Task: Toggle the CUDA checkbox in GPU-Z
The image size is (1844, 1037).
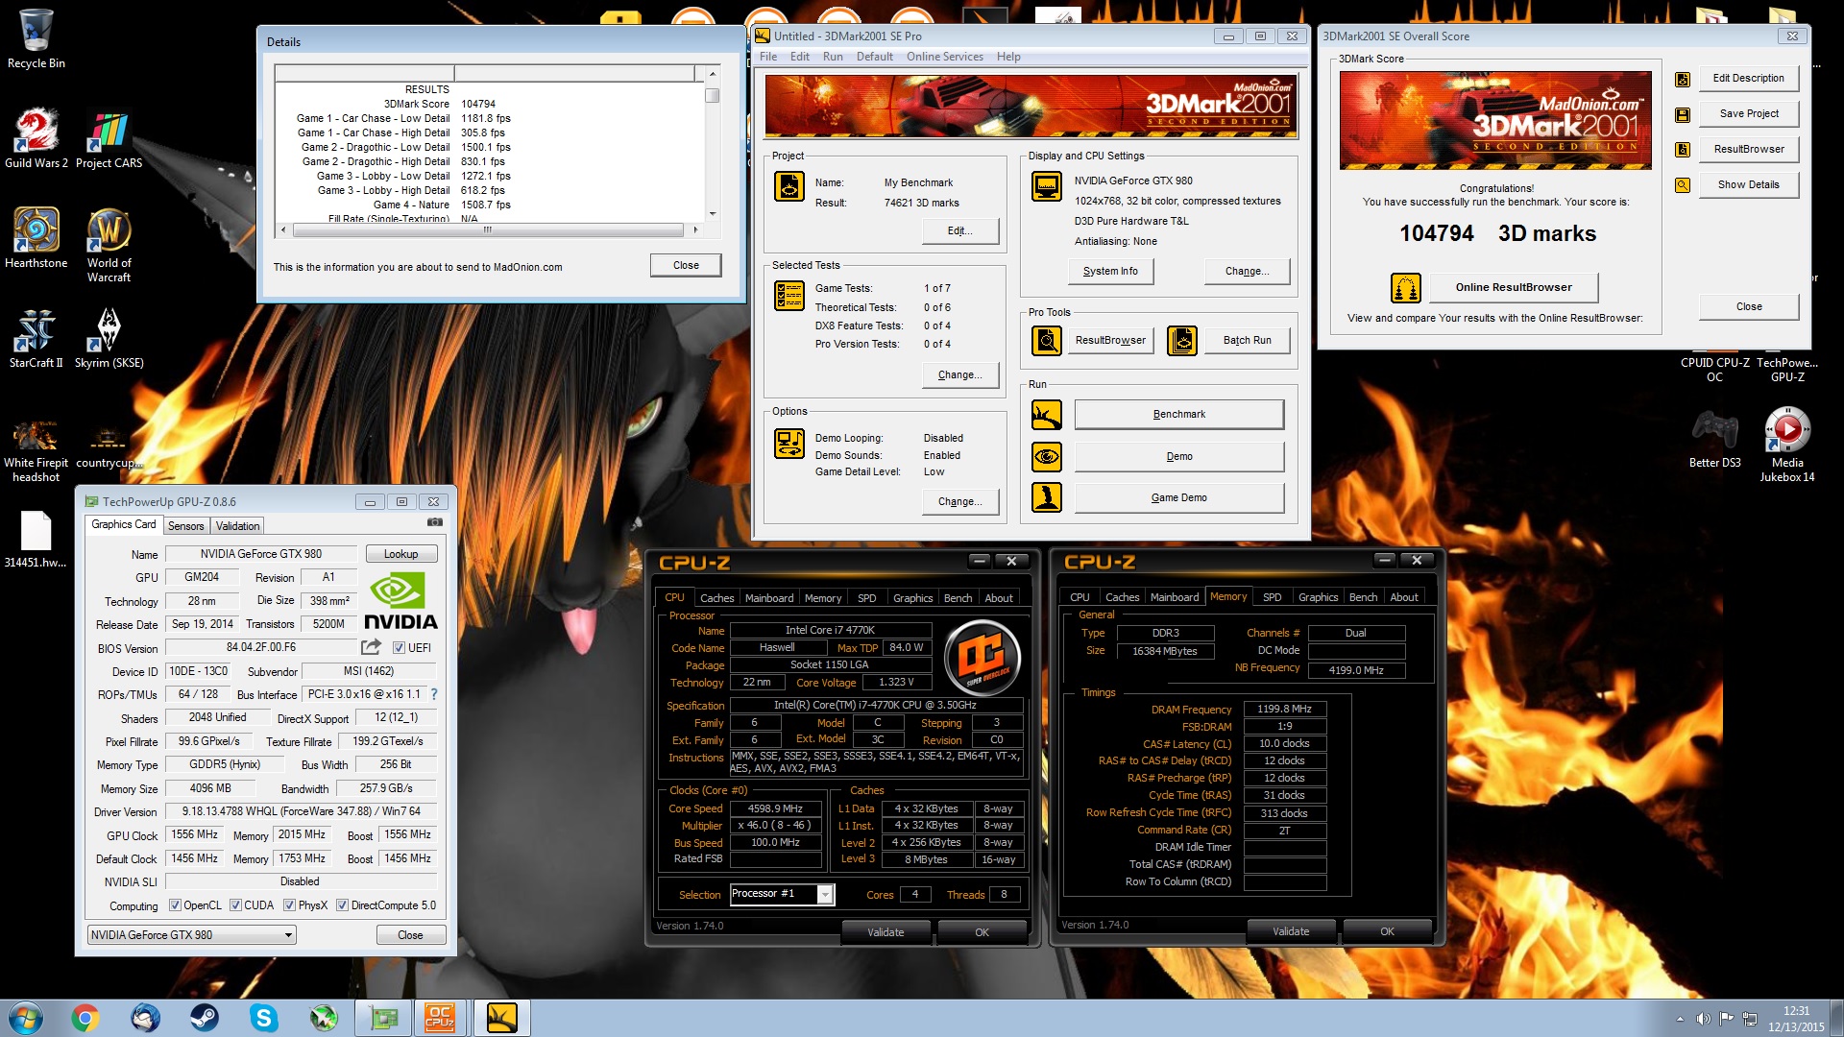Action: pos(234,905)
